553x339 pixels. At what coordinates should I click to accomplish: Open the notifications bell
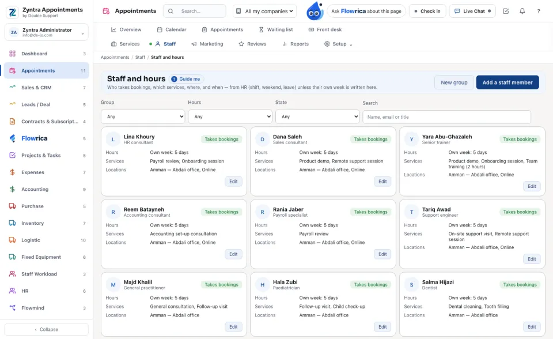(522, 11)
